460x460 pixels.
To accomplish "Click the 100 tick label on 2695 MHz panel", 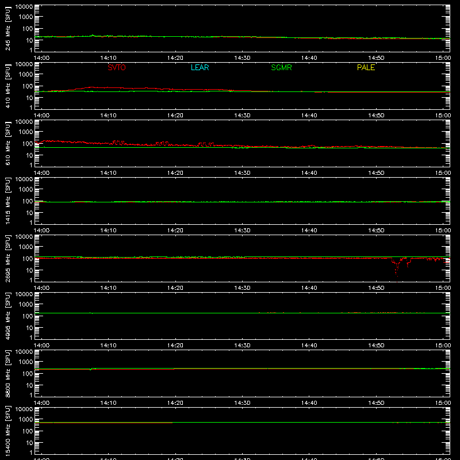I will 28,259.
